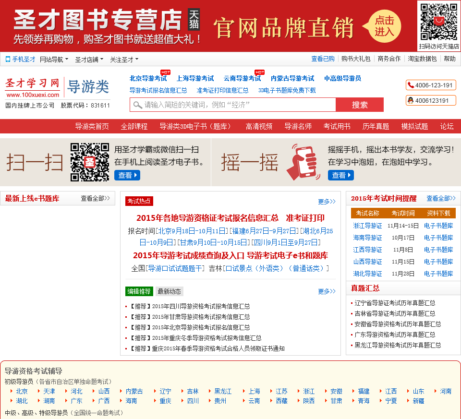Open 2015年各地导游资格证考试报名信息汇总 headline
The image size is (461, 419).
click(x=207, y=218)
